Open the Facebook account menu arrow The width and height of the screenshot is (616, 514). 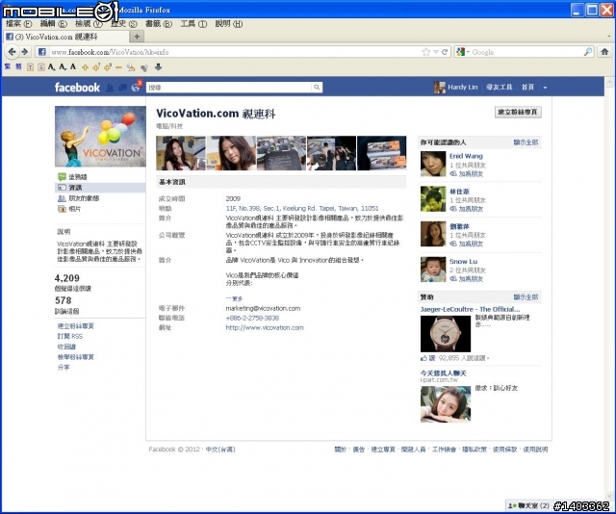coord(545,88)
